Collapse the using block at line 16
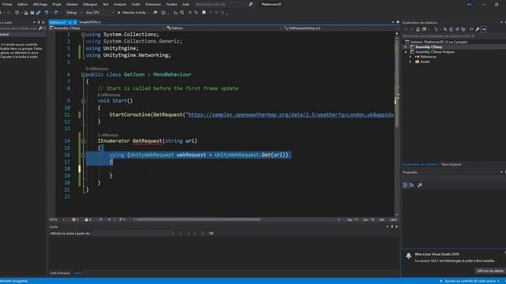Viewport: 506px width, 284px height. click(x=83, y=155)
